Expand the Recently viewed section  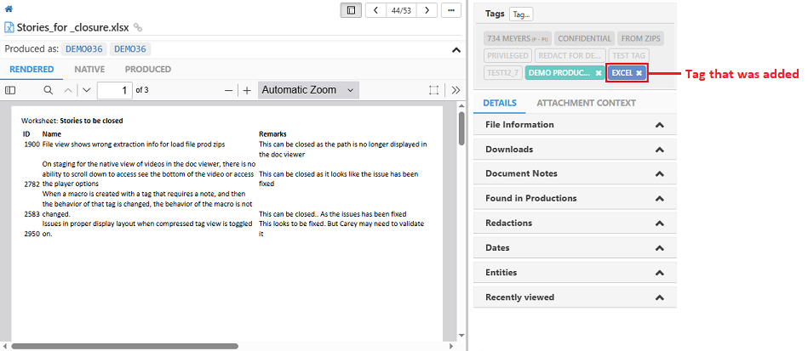[x=575, y=297]
